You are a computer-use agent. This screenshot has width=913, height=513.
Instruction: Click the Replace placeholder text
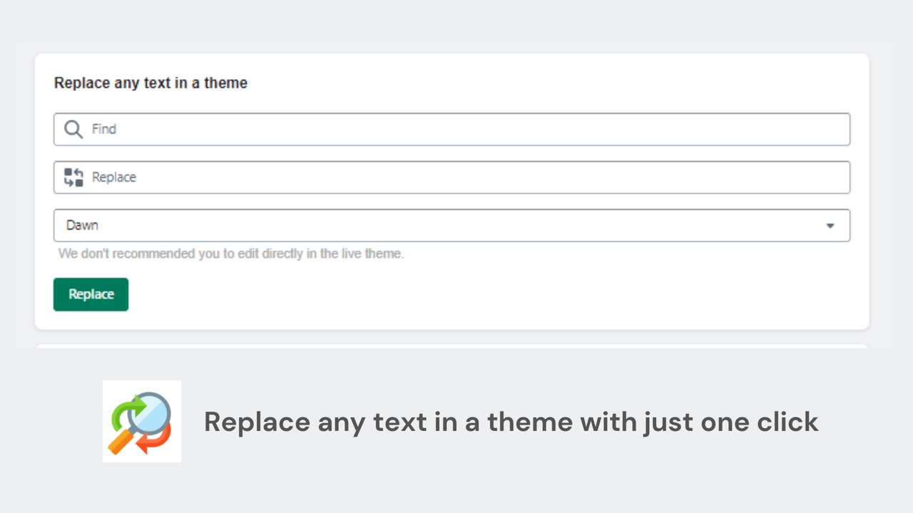[x=114, y=177]
